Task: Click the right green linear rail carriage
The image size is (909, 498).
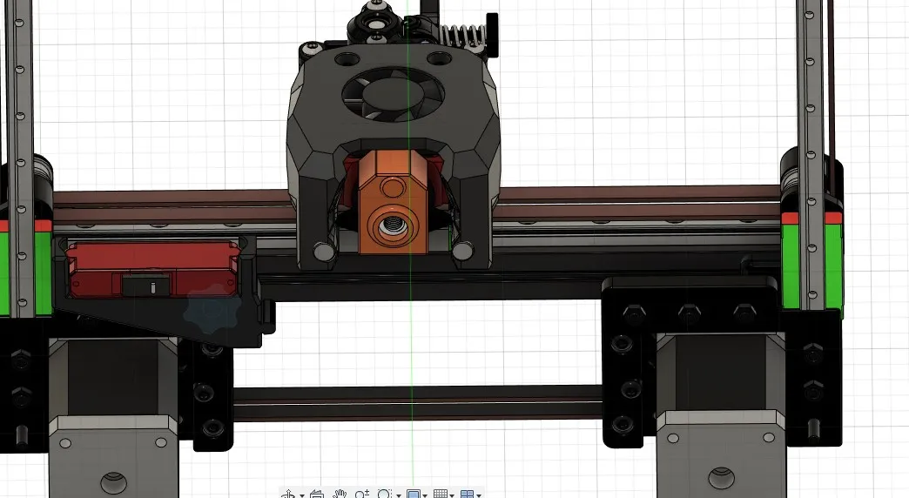Action: (x=811, y=261)
